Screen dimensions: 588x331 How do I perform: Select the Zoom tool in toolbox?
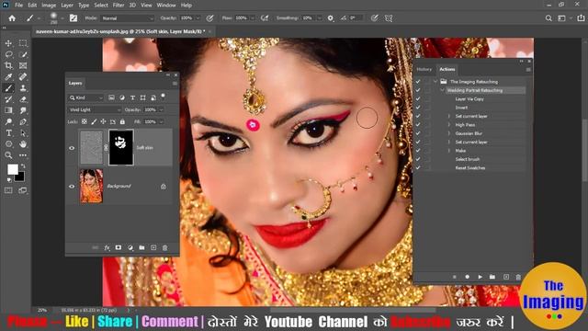tap(8, 155)
